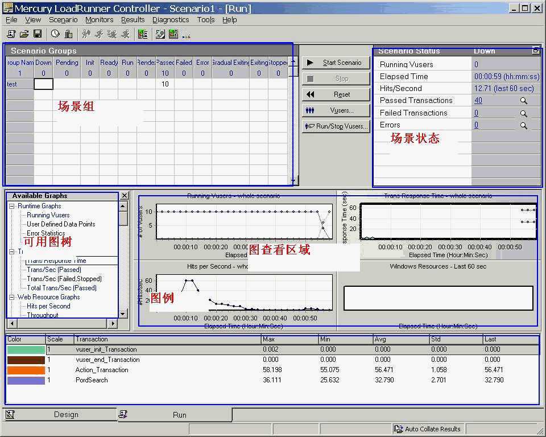Viewport: 546px width, 437px height.
Task: Open the scheduler clock toolbar icon
Action: click(x=55, y=34)
